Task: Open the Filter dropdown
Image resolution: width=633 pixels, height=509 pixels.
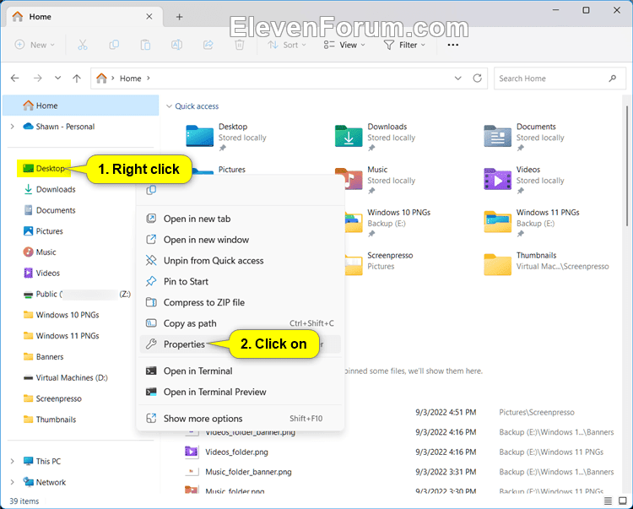Action: (x=405, y=45)
